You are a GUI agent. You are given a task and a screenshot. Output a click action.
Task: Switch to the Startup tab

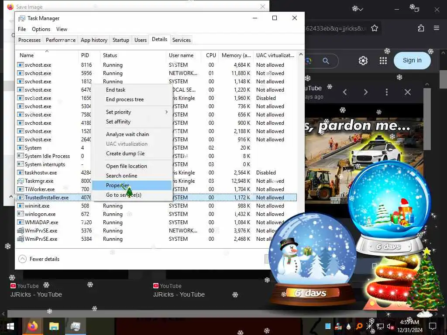click(120, 40)
